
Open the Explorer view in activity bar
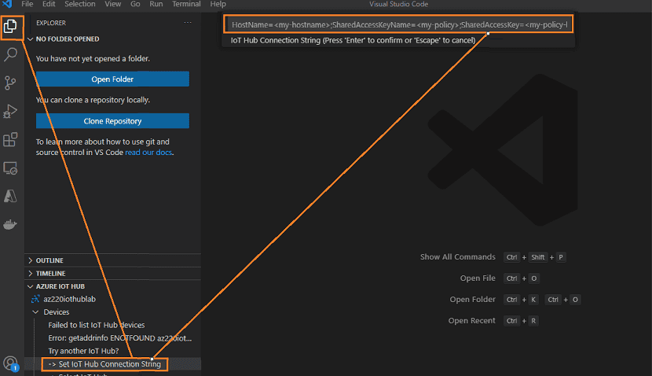(10, 26)
